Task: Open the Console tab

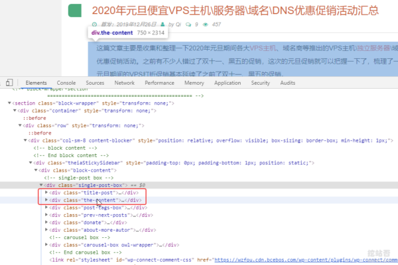Action: click(x=66, y=83)
